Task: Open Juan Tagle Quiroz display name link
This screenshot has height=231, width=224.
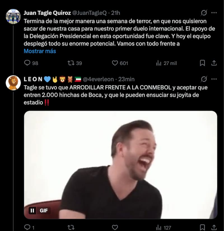Action: (47, 13)
